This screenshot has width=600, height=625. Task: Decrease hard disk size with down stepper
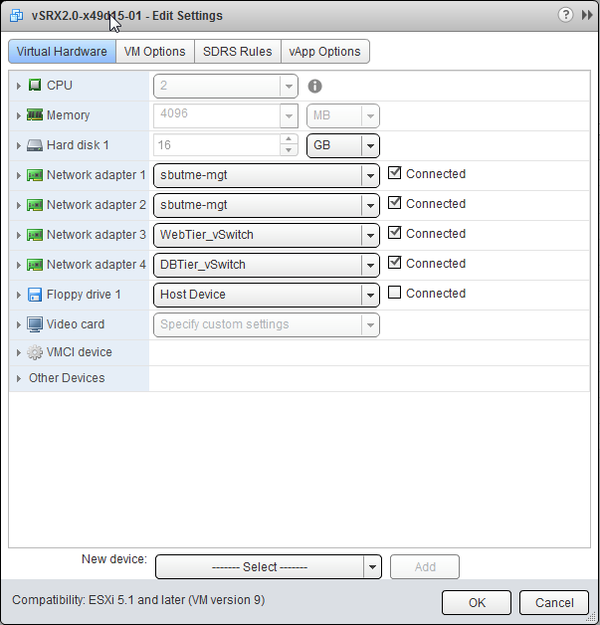coord(289,150)
